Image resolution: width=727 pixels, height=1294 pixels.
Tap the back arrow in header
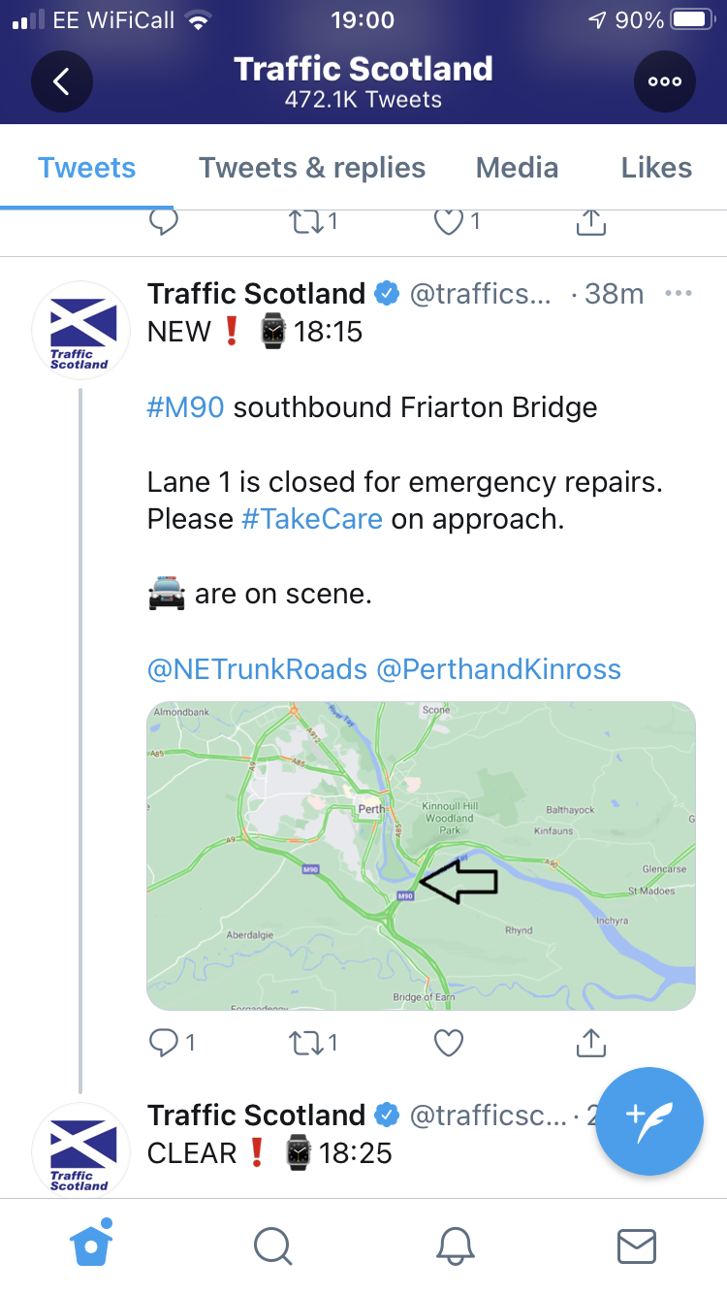point(62,81)
